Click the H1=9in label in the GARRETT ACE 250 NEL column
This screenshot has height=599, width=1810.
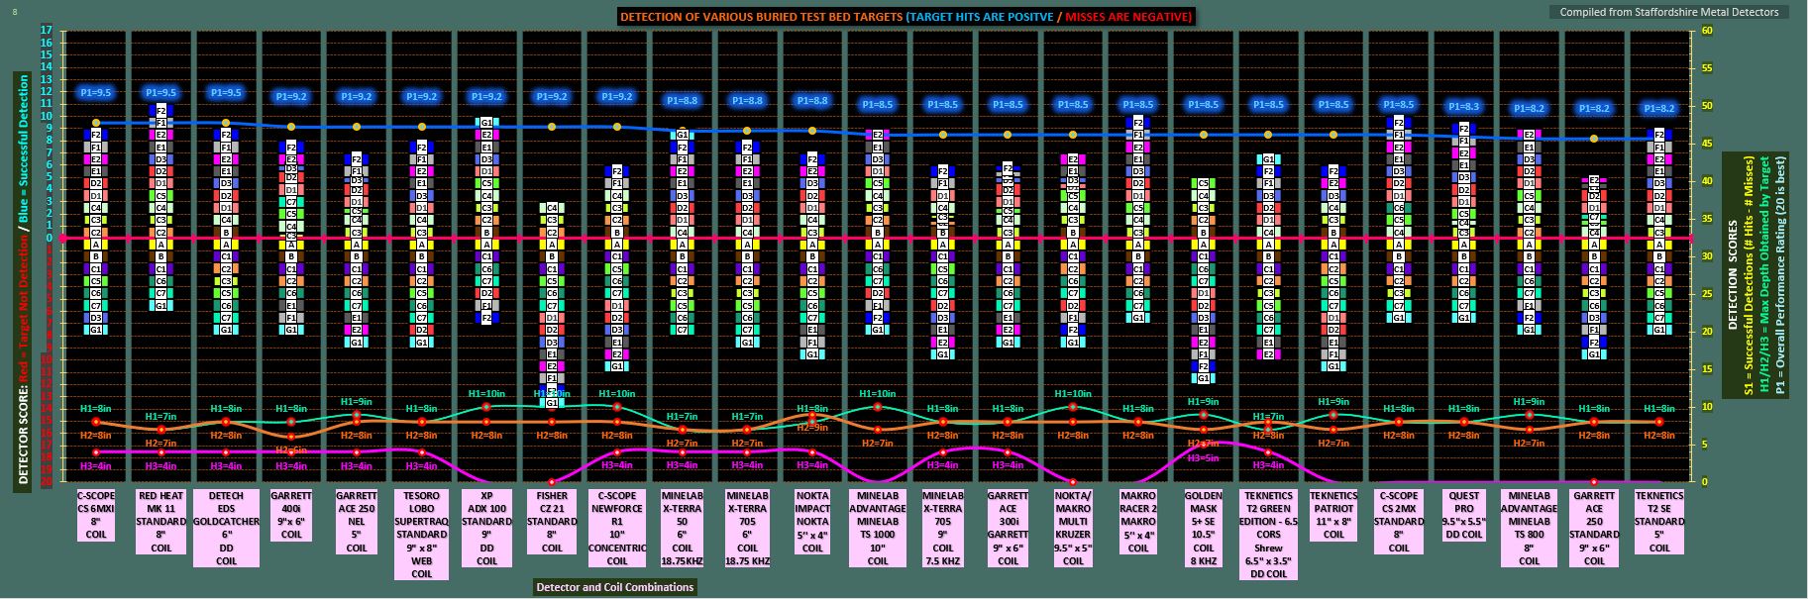[x=357, y=401]
